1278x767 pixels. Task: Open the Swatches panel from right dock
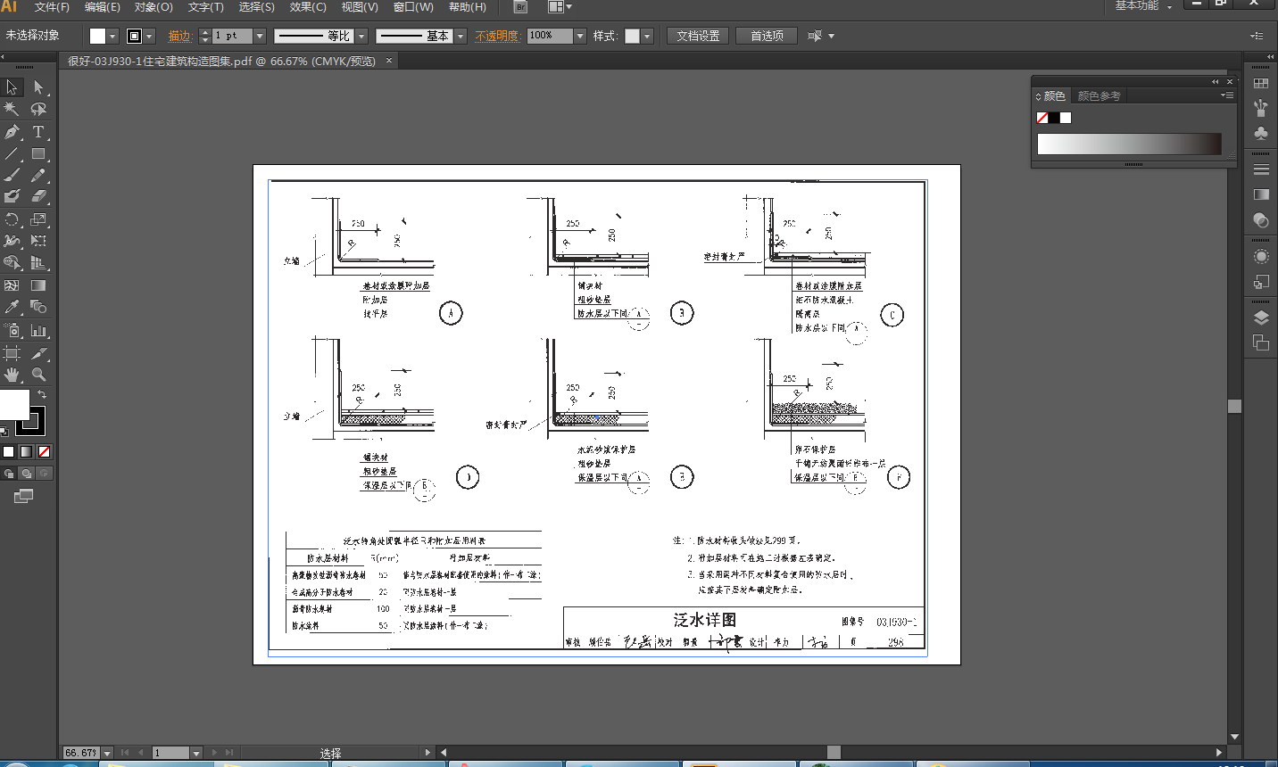click(1261, 83)
